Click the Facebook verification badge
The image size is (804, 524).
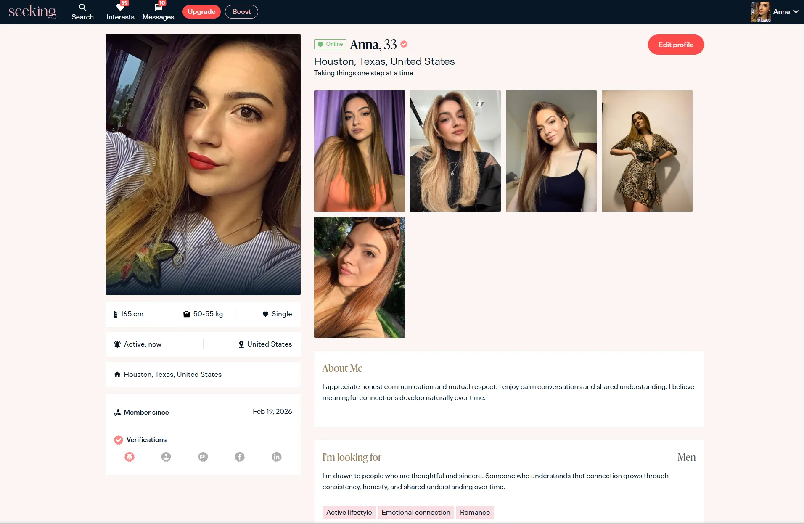coord(240,457)
